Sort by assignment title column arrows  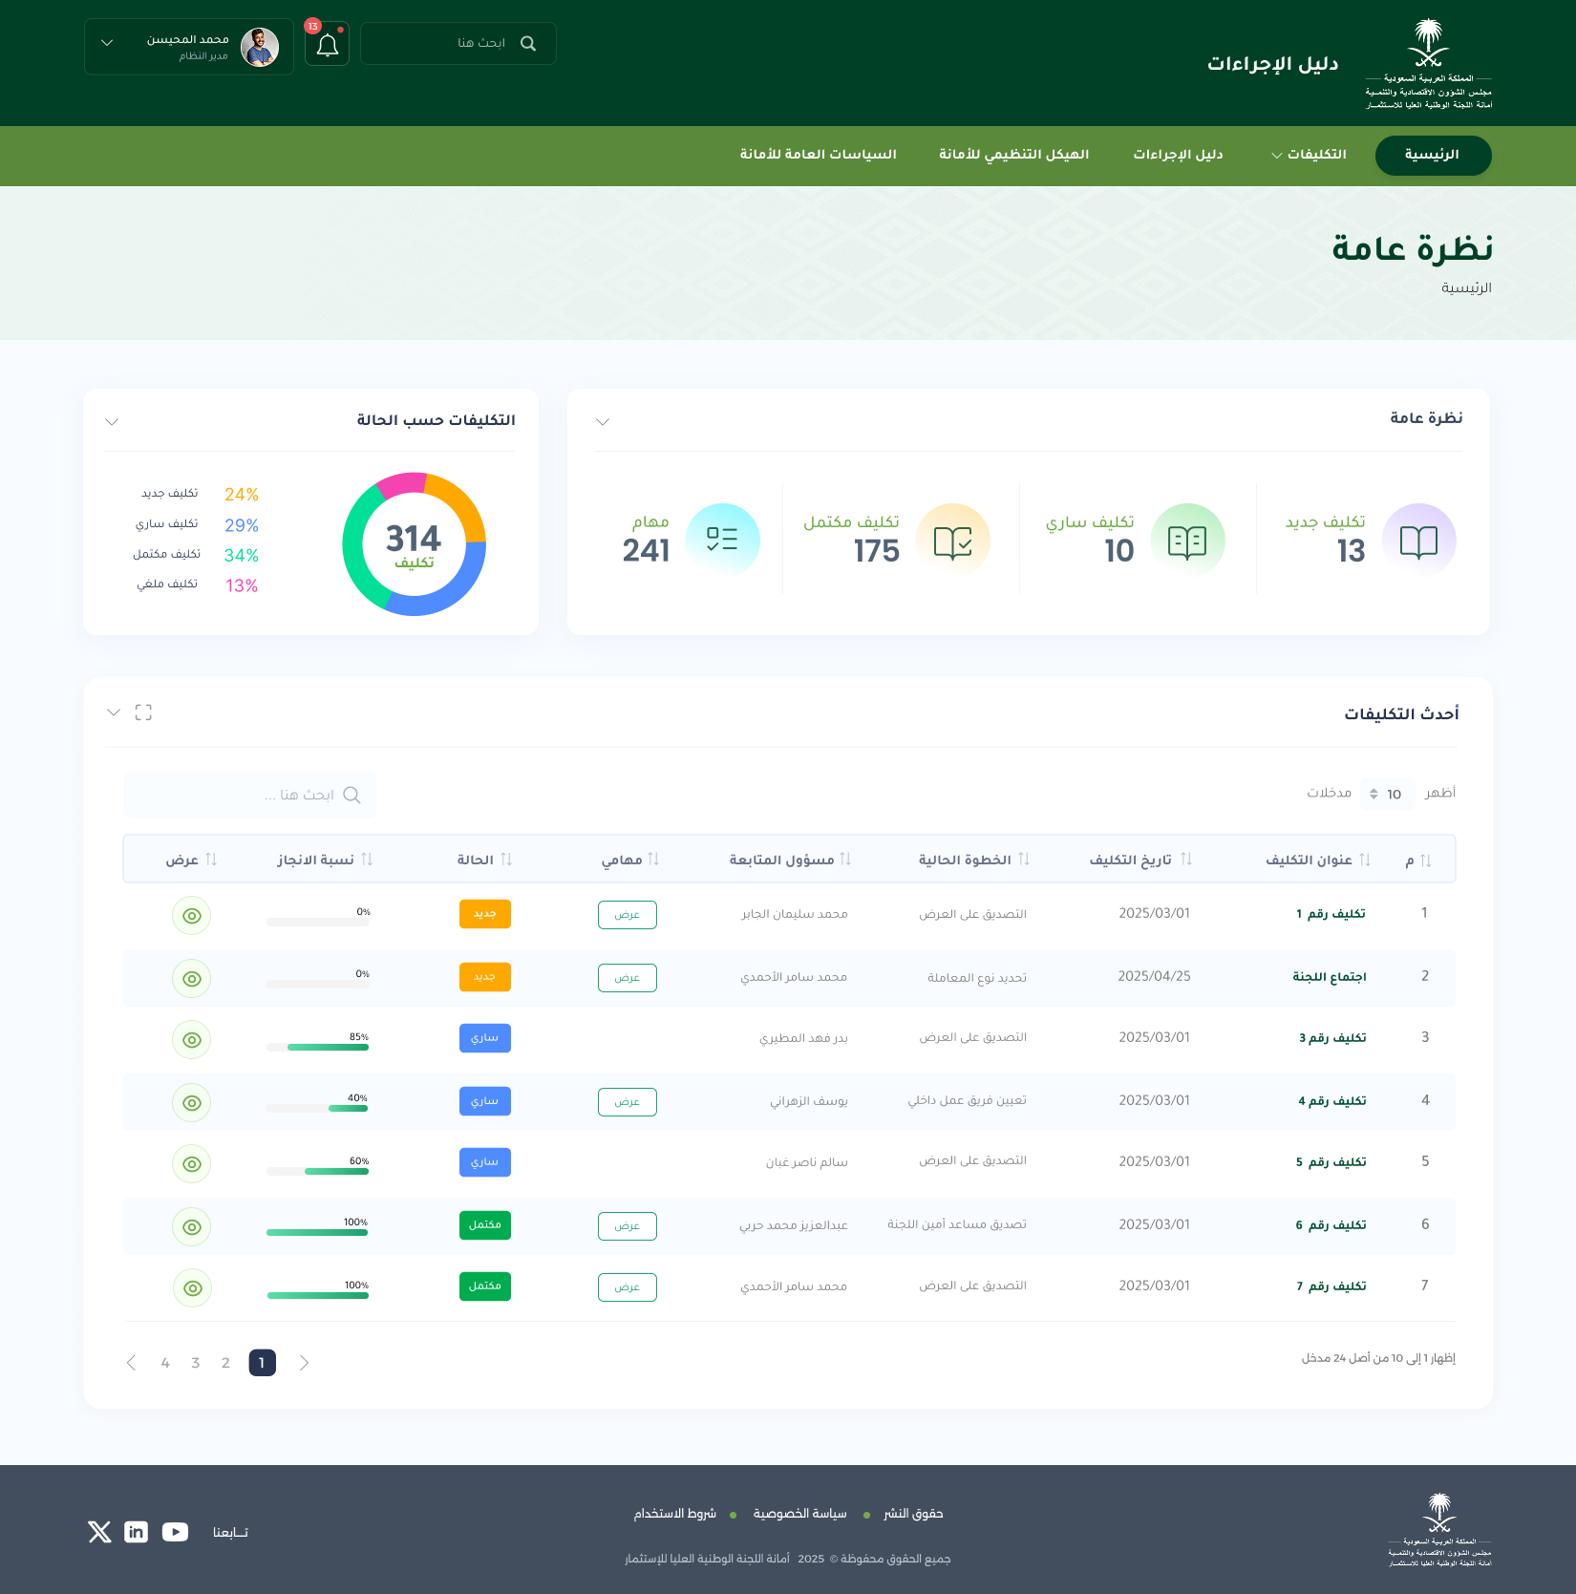(1365, 860)
